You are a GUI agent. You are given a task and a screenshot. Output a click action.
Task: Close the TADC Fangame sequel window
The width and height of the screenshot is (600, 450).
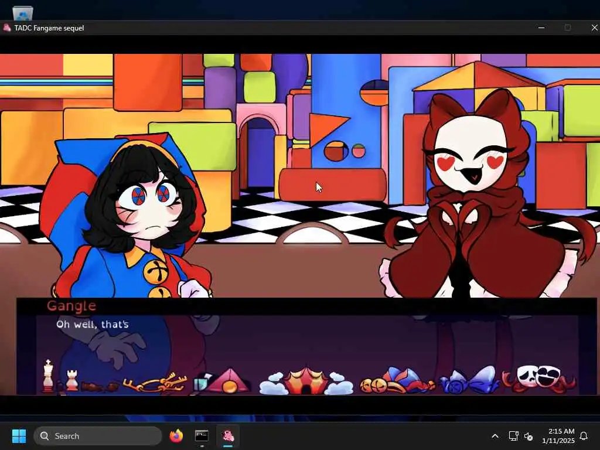pyautogui.click(x=594, y=28)
